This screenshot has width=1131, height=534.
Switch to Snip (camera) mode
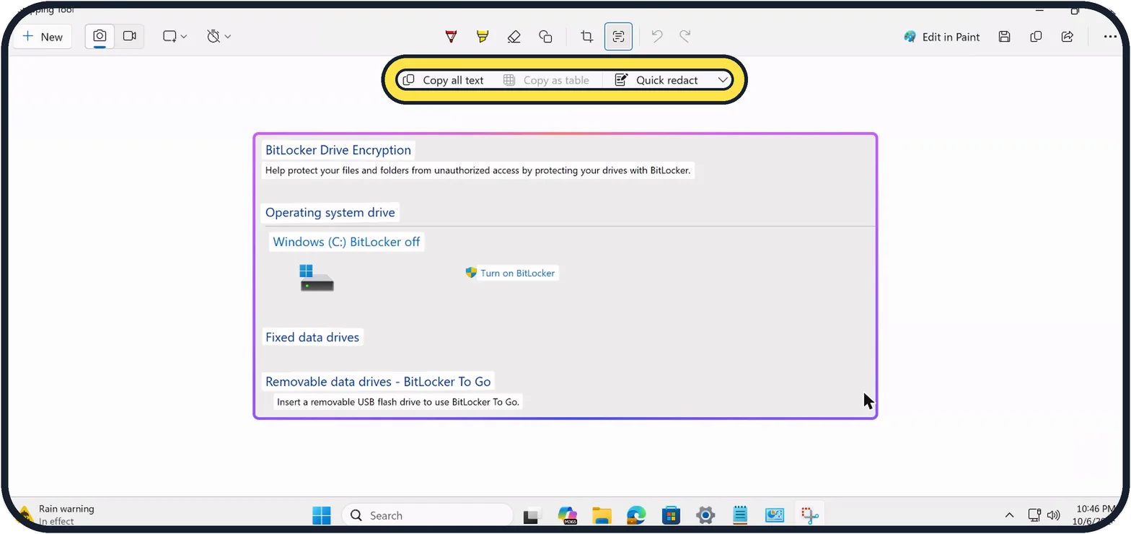click(100, 37)
